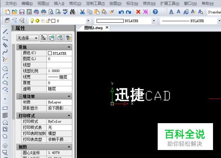
Task: Click the 厚度 value field
Action: click(x=59, y=83)
